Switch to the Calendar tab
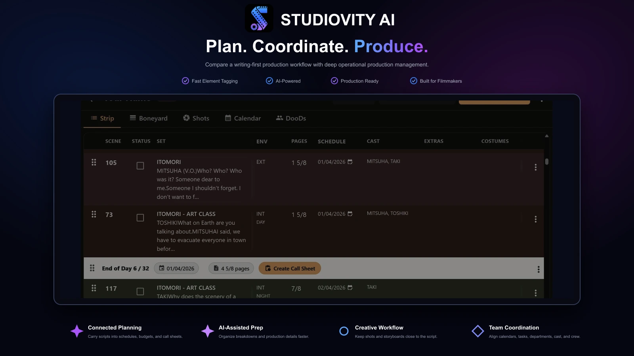The height and width of the screenshot is (356, 634). [243, 118]
